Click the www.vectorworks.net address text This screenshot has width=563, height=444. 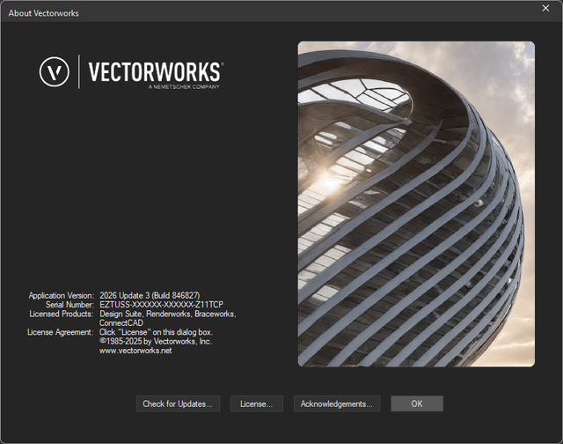pos(135,351)
